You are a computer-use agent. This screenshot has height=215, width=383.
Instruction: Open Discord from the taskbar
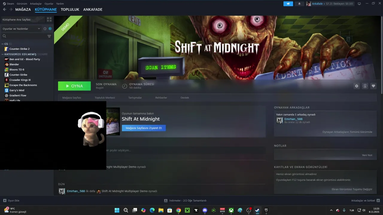205,210
